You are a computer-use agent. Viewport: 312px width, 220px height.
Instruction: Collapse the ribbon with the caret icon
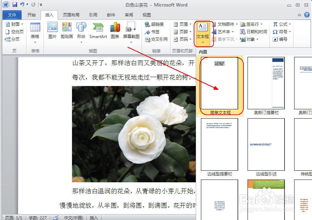[x=299, y=15]
